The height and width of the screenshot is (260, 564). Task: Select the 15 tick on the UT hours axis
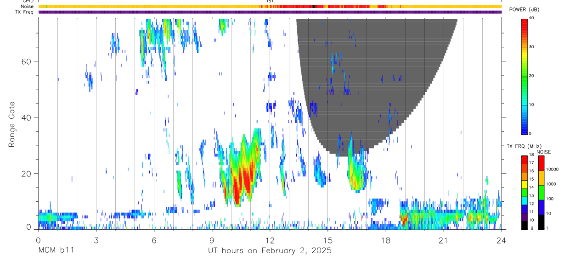click(x=327, y=240)
